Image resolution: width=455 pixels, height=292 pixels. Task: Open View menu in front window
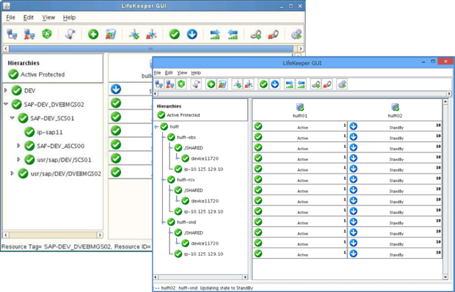[x=182, y=73]
